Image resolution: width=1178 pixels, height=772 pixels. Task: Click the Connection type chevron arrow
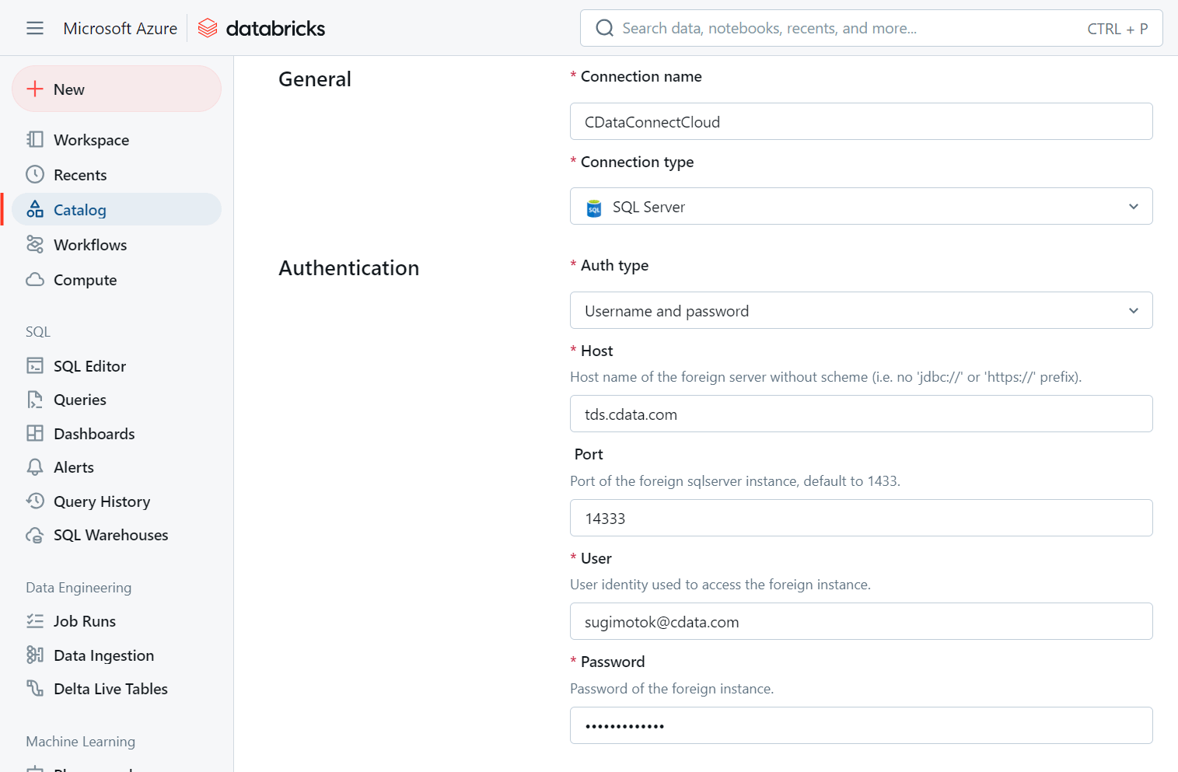tap(1134, 207)
